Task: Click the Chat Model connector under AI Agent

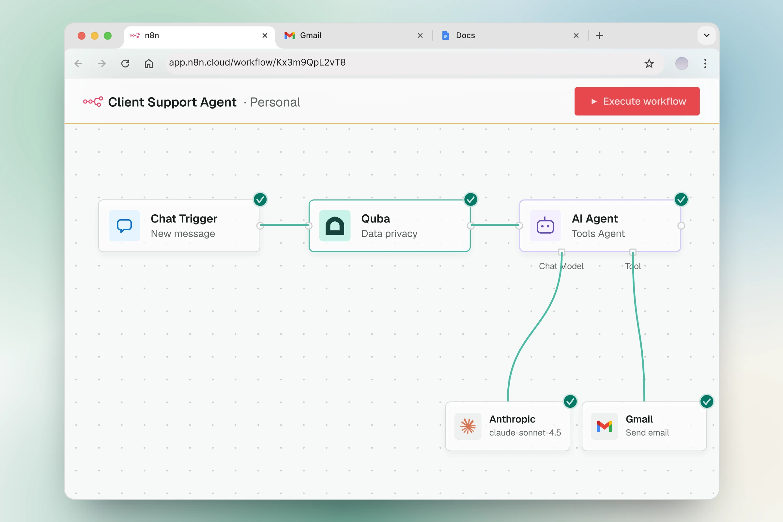Action: point(561,252)
